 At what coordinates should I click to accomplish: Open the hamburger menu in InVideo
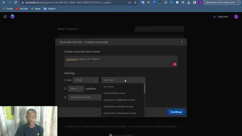tap(5, 17)
